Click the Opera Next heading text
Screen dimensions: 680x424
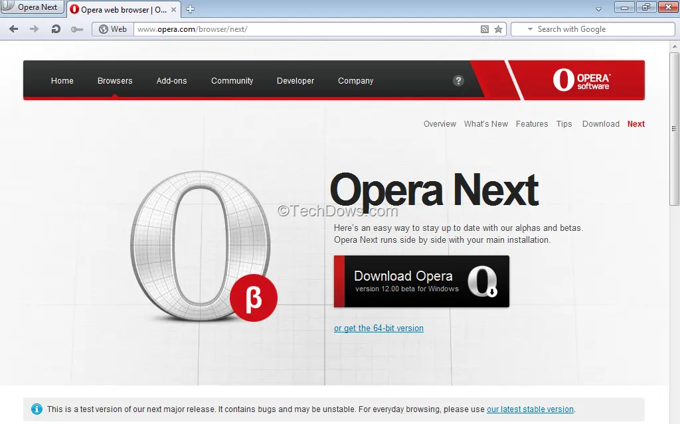click(434, 190)
